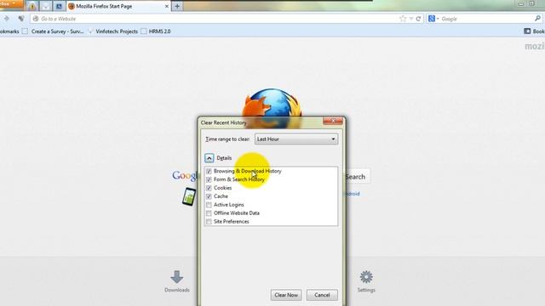This screenshot has height=306, width=545.
Task: Bookmark this page with the star icon
Action: (403, 19)
